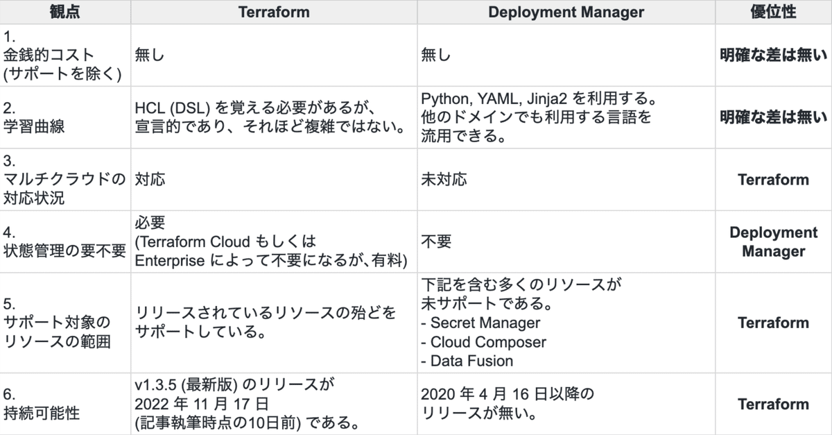832x435 pixels.
Task: Click the Secret Manager list item
Action: 480,323
